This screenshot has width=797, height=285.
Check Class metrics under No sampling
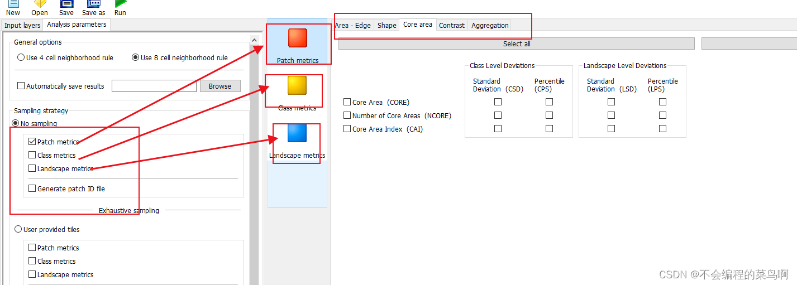(x=32, y=155)
